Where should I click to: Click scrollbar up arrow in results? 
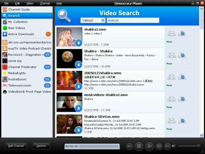[201, 9]
